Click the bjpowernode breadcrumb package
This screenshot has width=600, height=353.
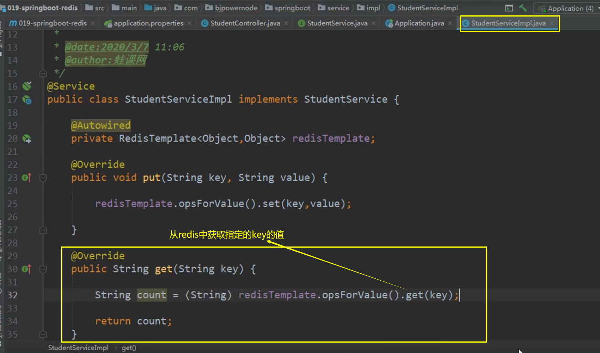tap(231, 8)
